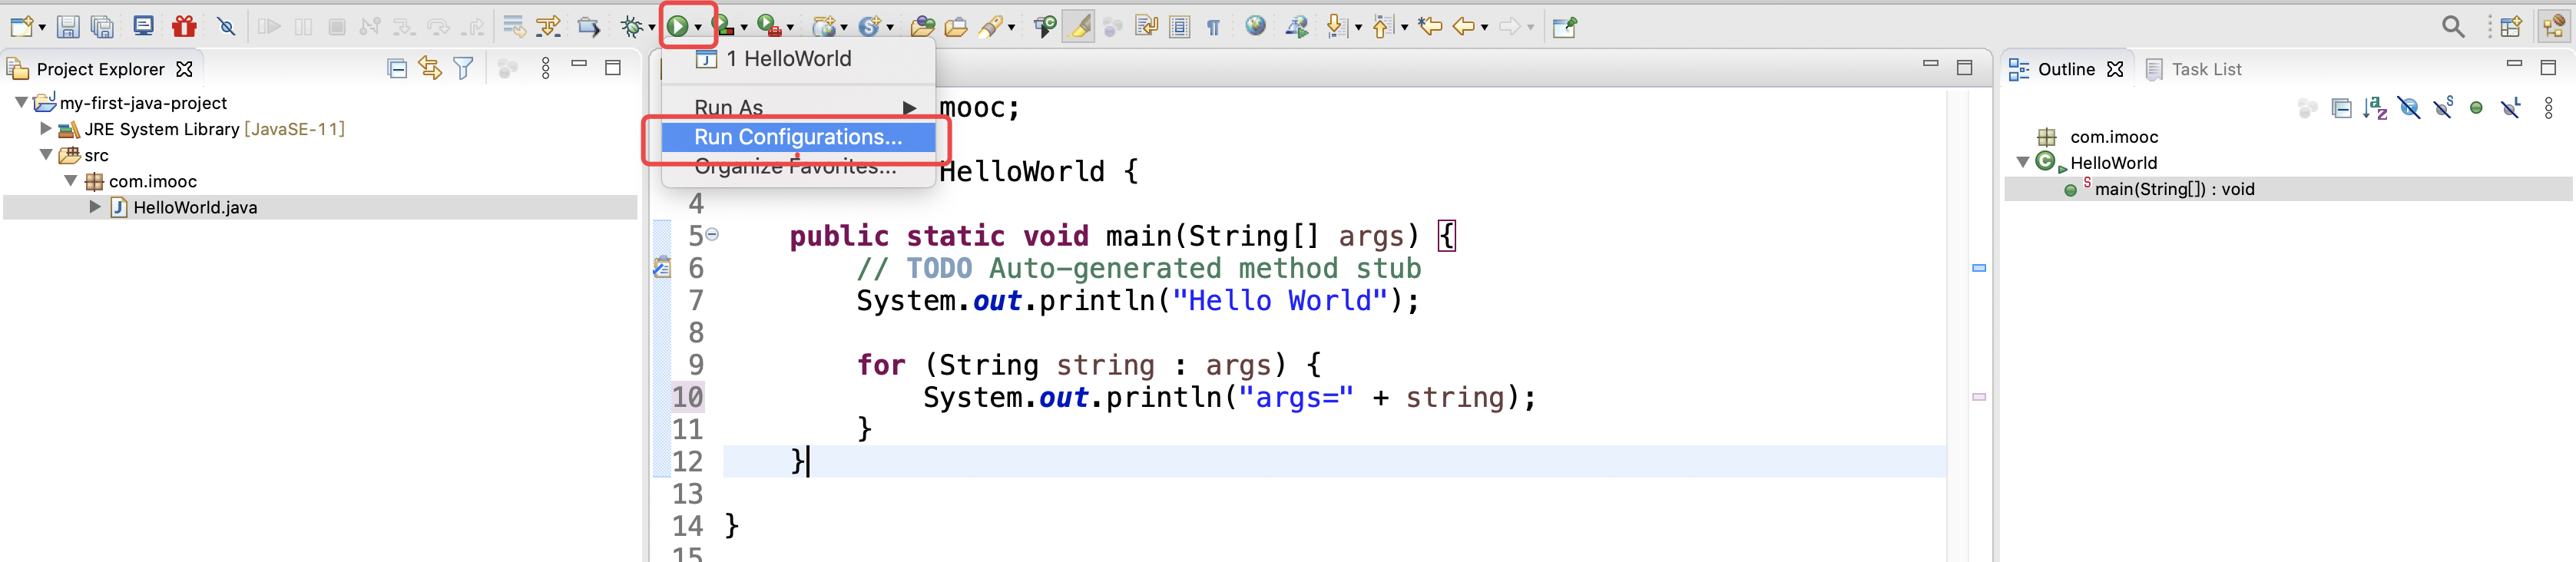Screen dimensions: 2576x562
Task: Click the Search flashlight toolbar icon
Action: (990, 27)
